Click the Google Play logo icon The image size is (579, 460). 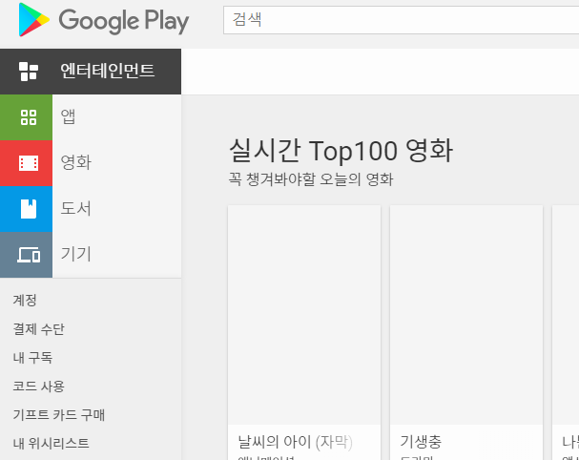(33, 20)
